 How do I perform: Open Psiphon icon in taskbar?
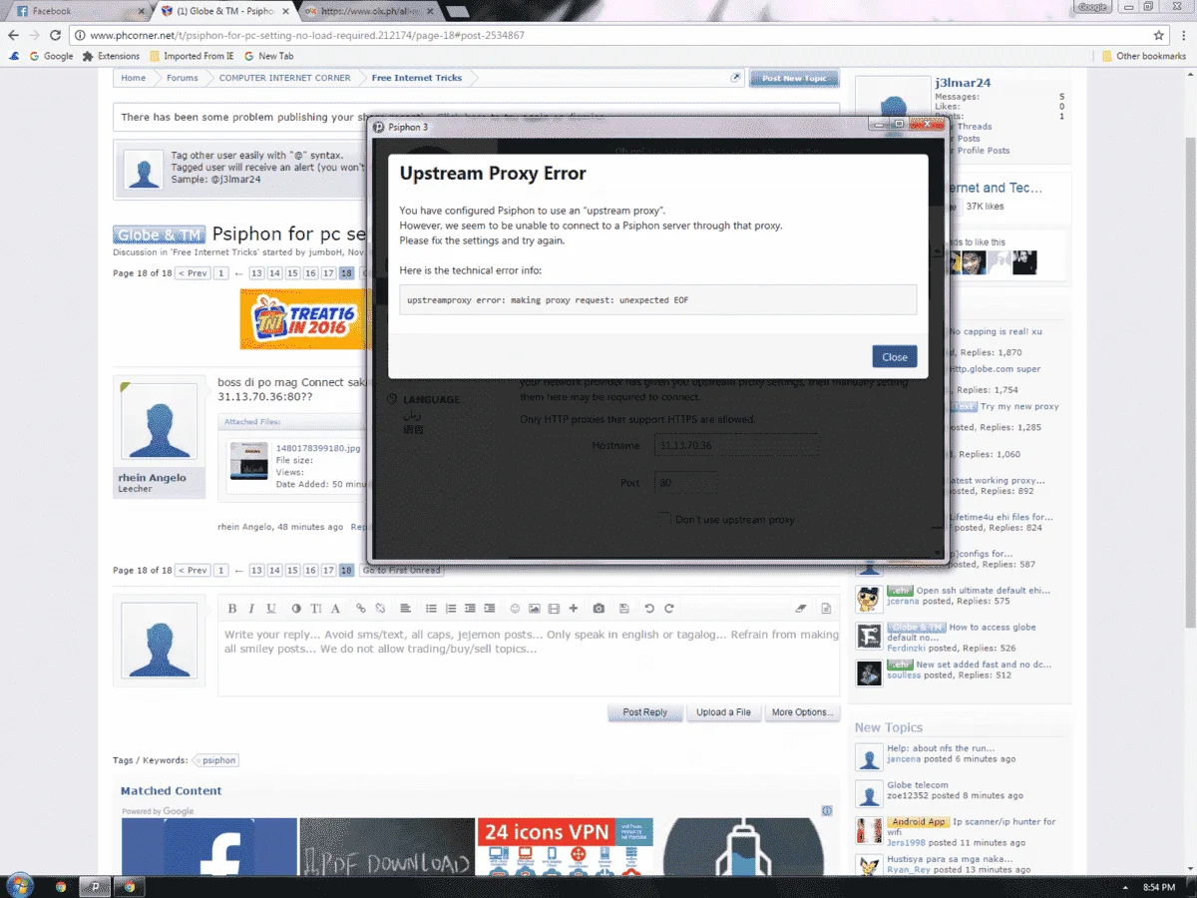tap(94, 886)
